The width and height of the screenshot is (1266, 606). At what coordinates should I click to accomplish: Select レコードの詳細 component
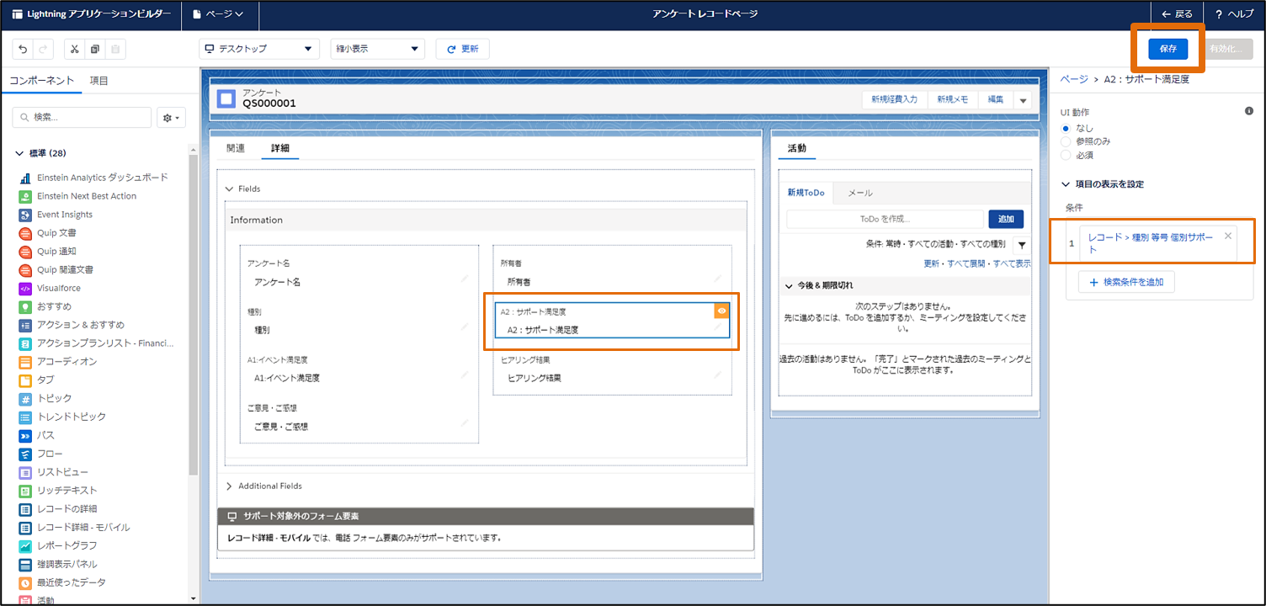click(58, 508)
